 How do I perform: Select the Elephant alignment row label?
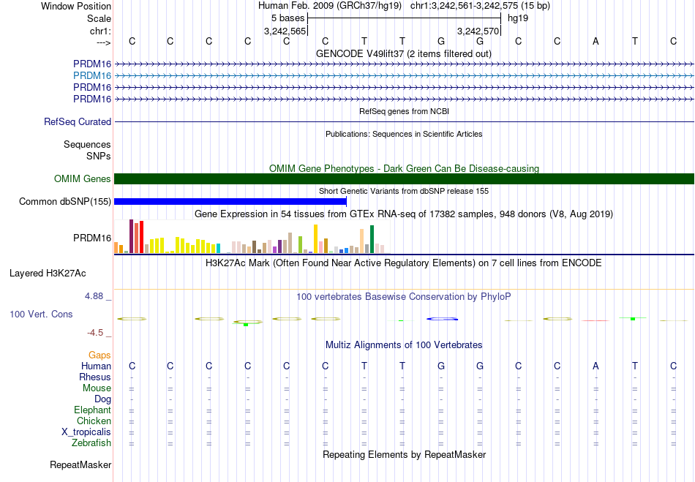(x=92, y=410)
